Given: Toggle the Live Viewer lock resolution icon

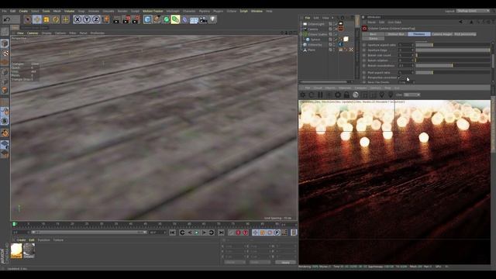Looking at the screenshot, I should [346, 95].
